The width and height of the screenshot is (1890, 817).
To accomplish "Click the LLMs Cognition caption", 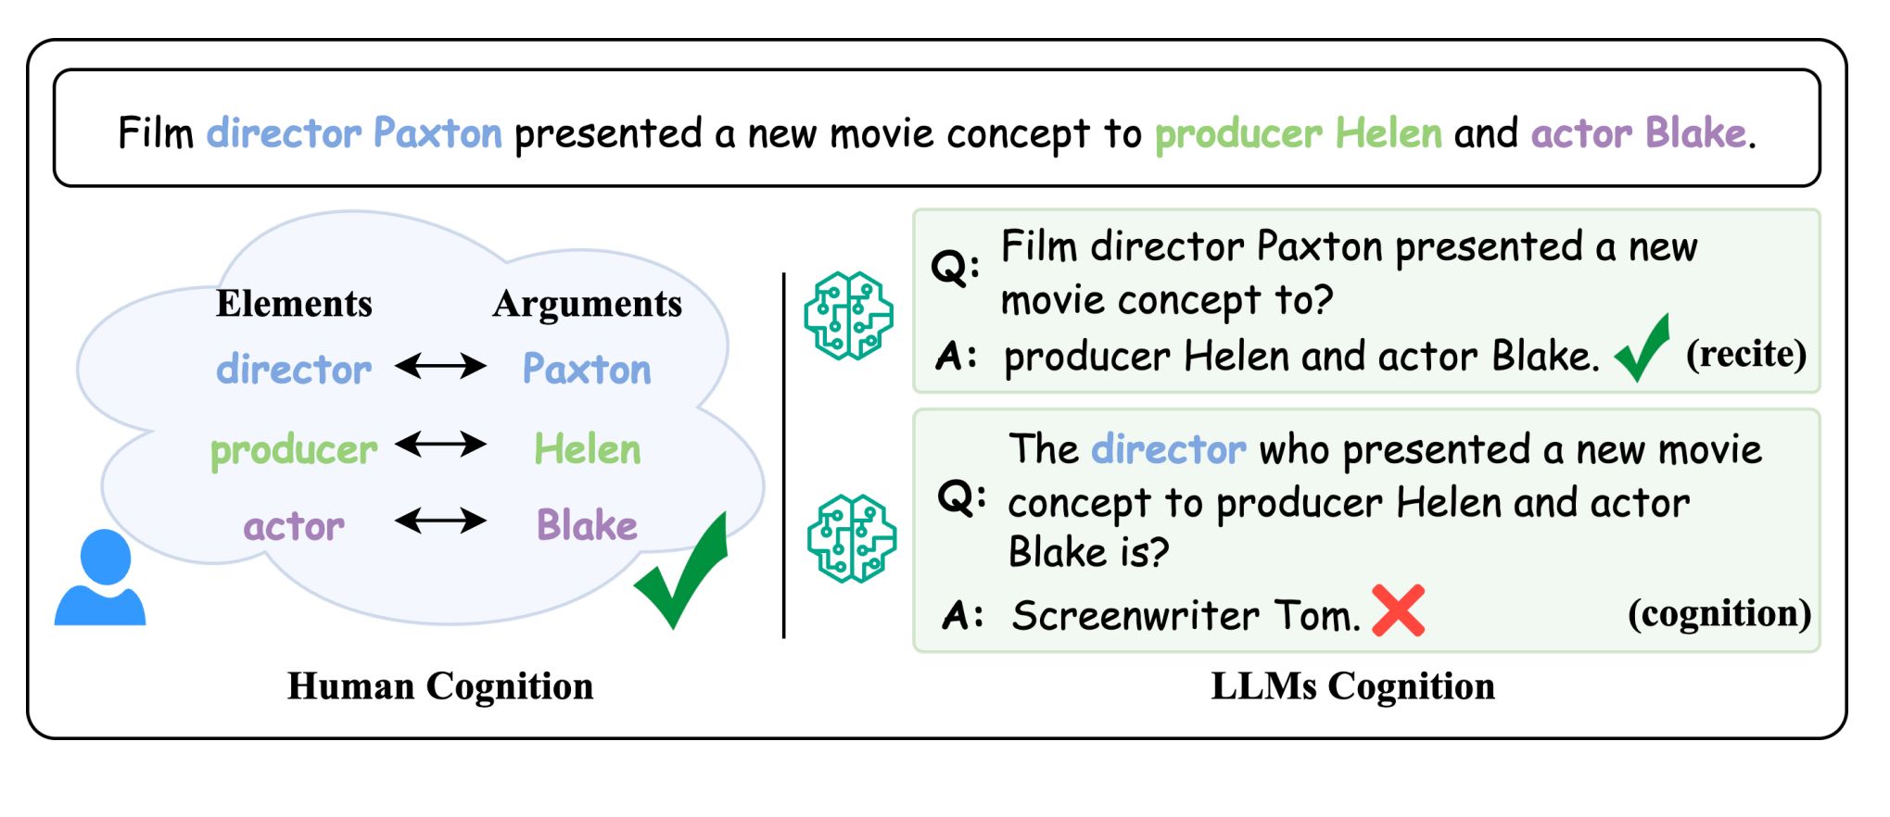I will click(x=1353, y=686).
